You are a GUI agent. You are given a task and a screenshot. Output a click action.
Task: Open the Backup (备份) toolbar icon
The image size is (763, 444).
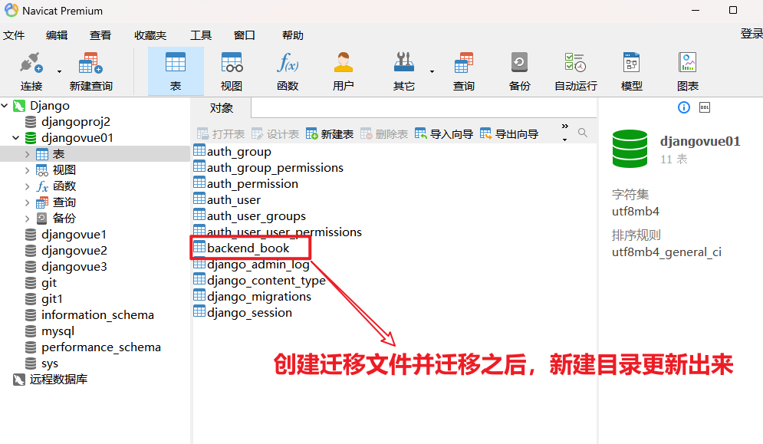click(x=519, y=71)
